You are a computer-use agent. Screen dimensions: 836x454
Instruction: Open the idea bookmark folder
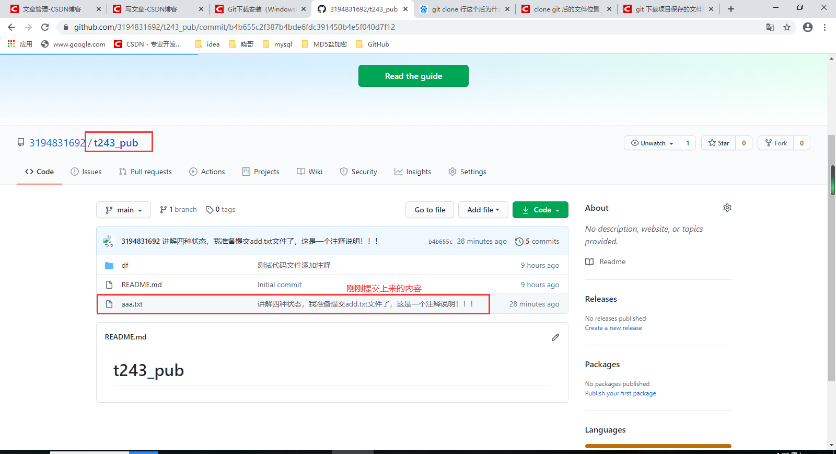[x=207, y=44]
